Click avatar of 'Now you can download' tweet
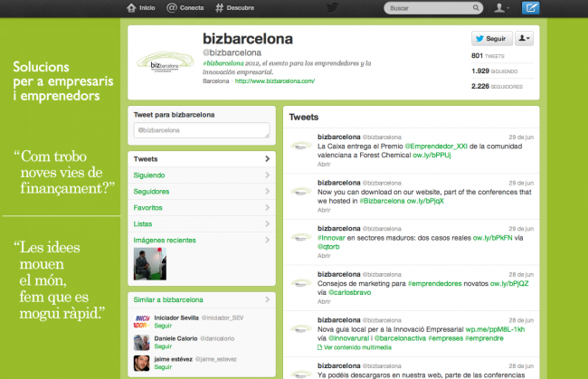 tap(300, 191)
